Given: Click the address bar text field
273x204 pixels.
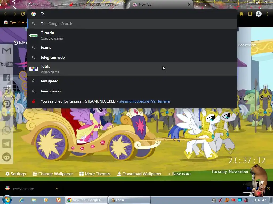Looking at the screenshot, I should (132, 14).
